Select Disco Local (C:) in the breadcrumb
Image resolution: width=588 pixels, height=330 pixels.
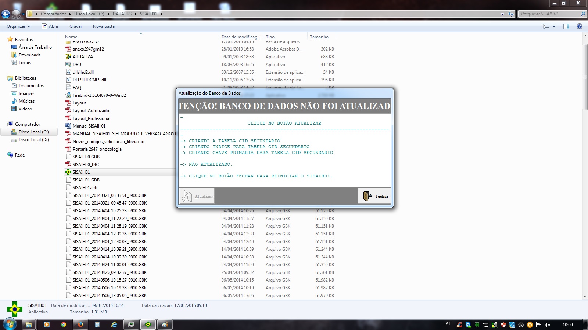point(89,14)
